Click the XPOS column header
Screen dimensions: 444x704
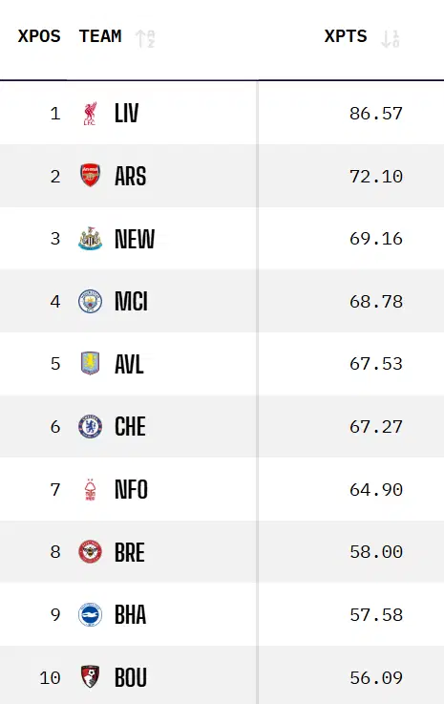(x=39, y=36)
